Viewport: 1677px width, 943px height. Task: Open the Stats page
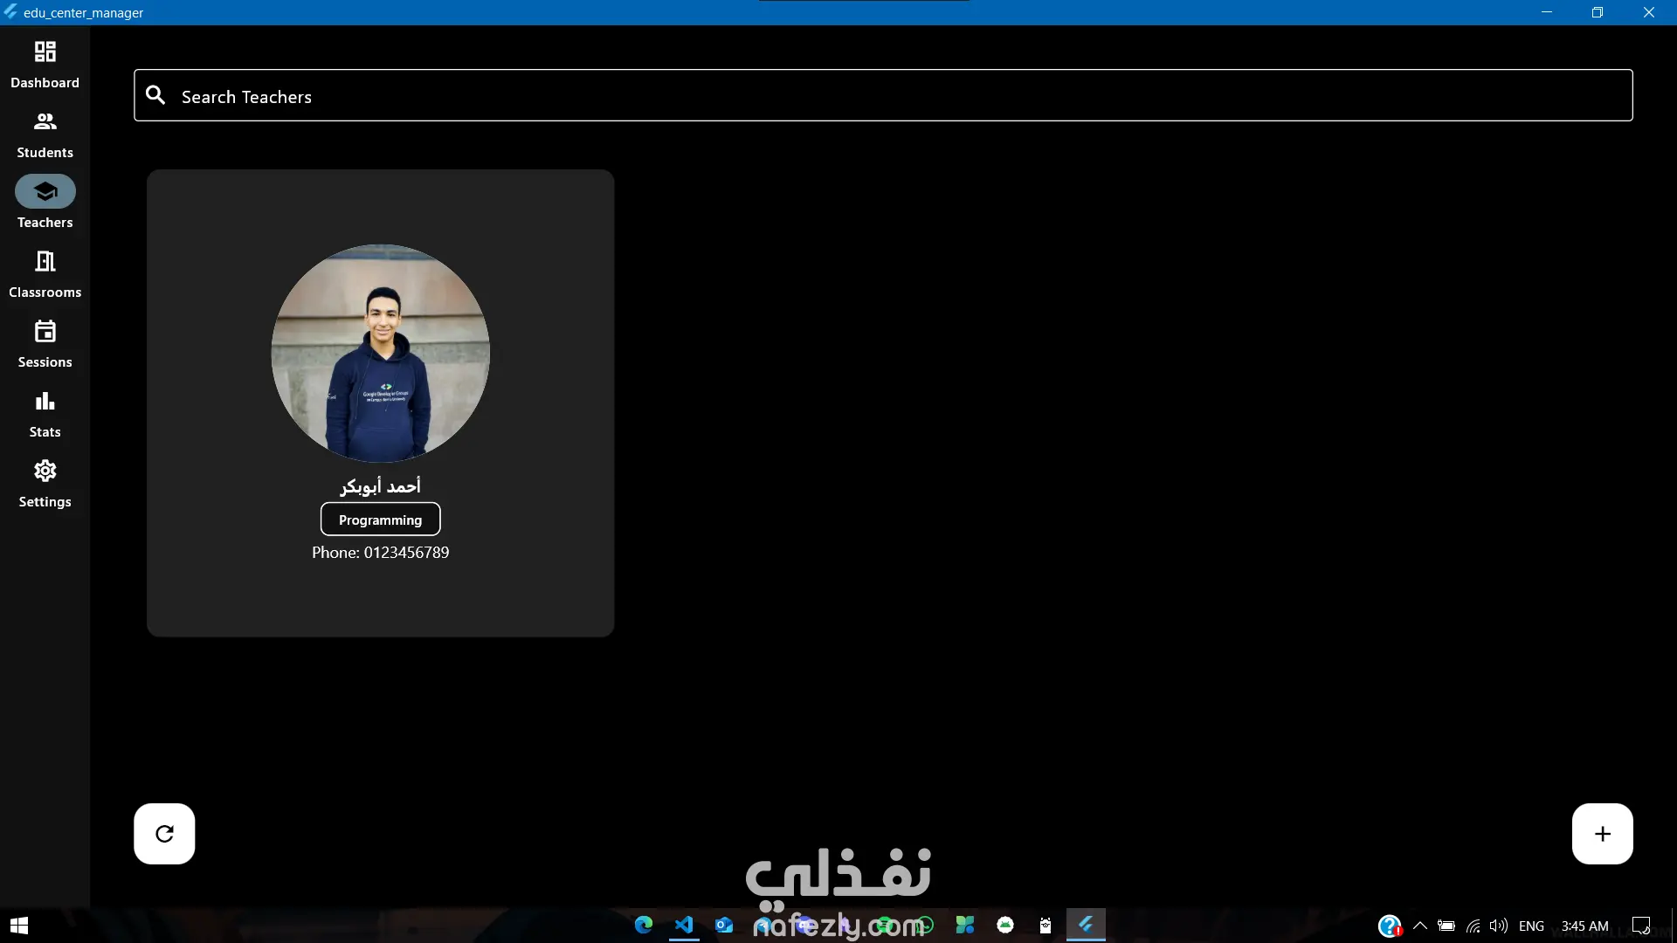[x=45, y=414]
